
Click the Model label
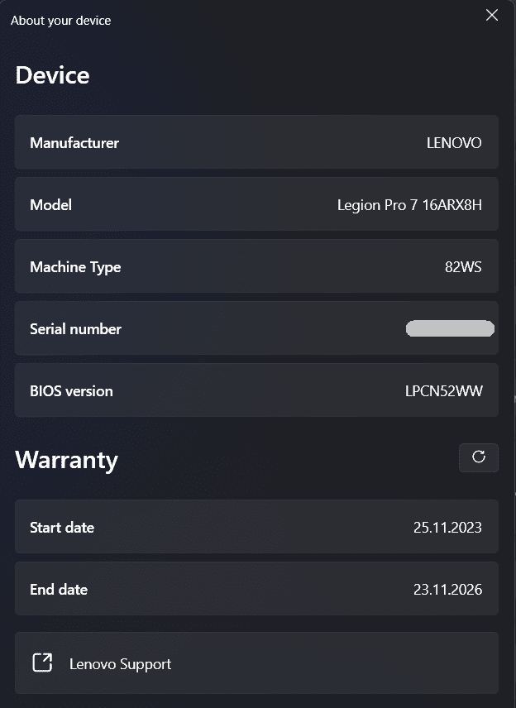coord(50,205)
